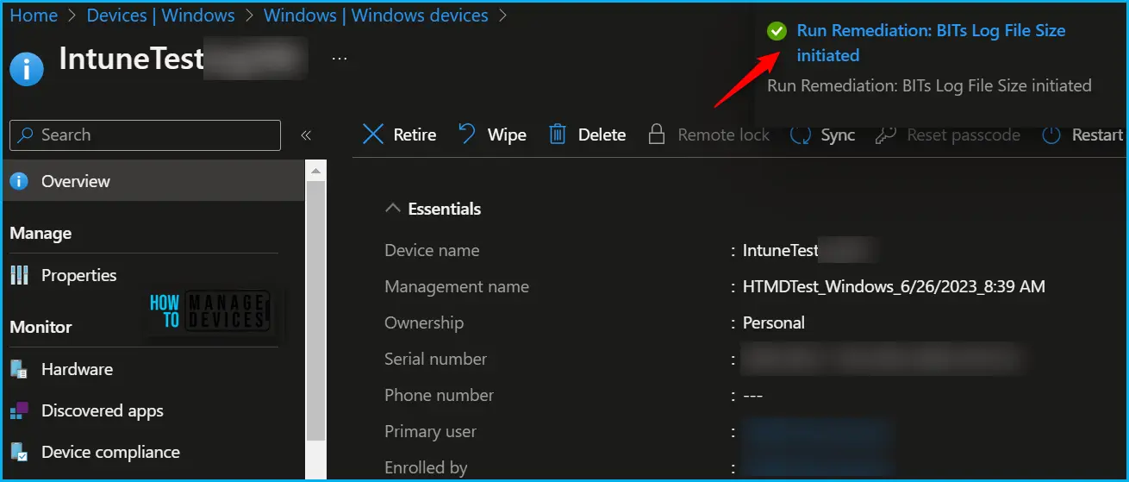Click the Device compliance icon
The image size is (1129, 482).
click(19, 452)
